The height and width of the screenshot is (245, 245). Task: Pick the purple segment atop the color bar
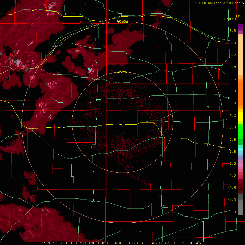tap(240, 27)
